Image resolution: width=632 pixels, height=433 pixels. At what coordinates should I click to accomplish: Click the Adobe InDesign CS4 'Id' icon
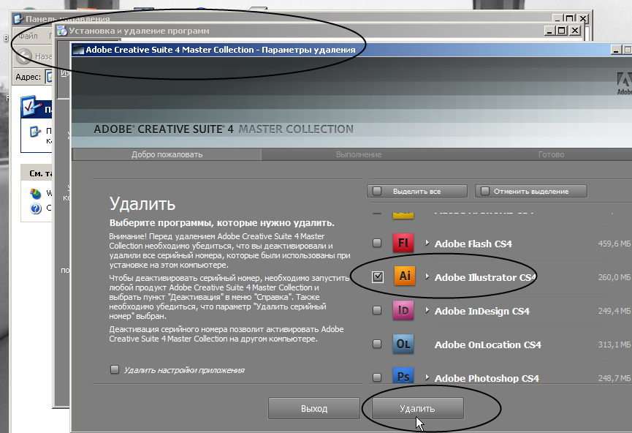pos(403,310)
